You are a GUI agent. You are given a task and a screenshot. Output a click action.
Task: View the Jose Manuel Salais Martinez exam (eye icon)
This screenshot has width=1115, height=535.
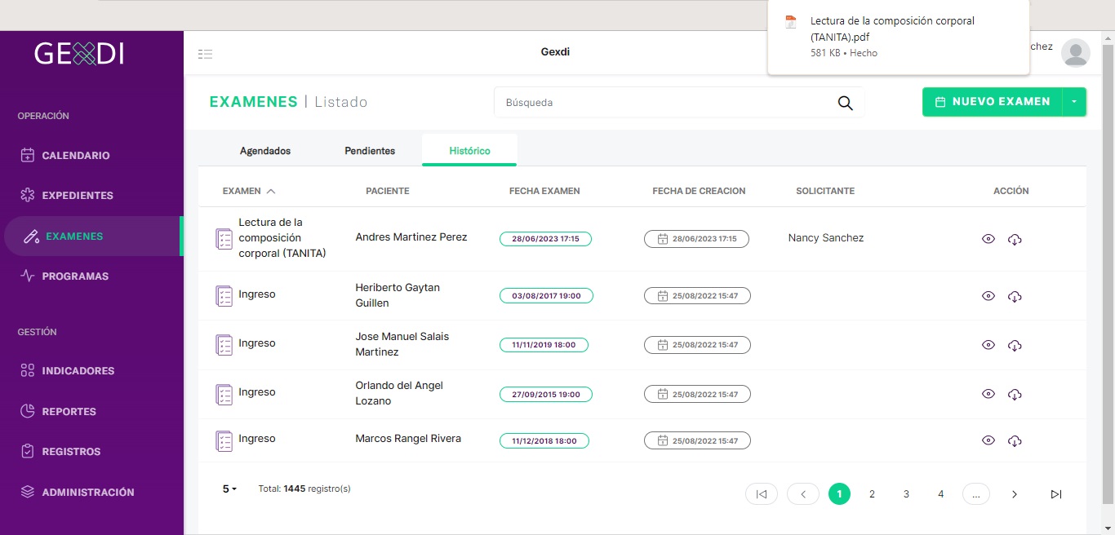[x=988, y=345]
